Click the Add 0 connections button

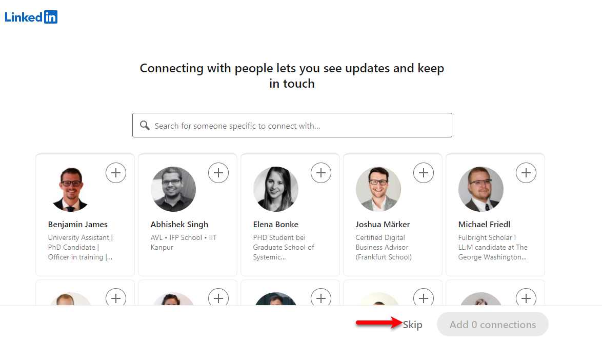coord(493,325)
